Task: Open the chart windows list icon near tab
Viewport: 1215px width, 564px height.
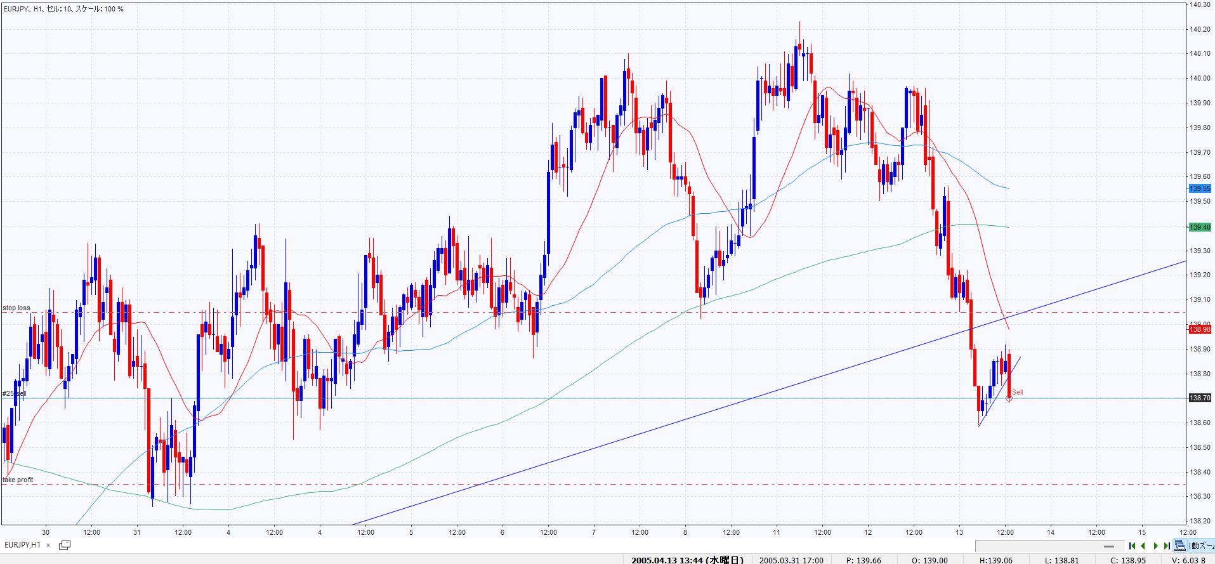Action: [65, 545]
